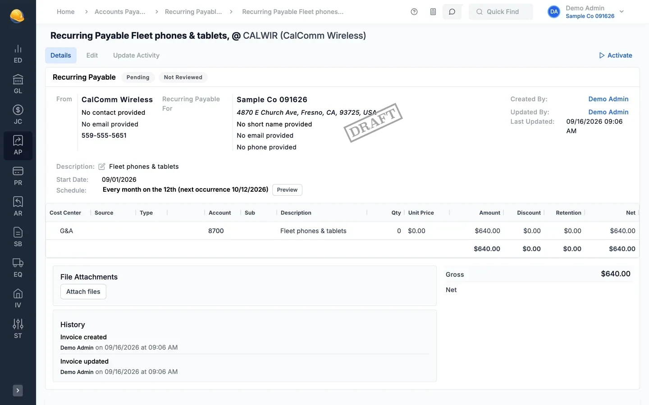Click the Not Reviewed status badge
Screen dimensions: 649x405
(183, 77)
